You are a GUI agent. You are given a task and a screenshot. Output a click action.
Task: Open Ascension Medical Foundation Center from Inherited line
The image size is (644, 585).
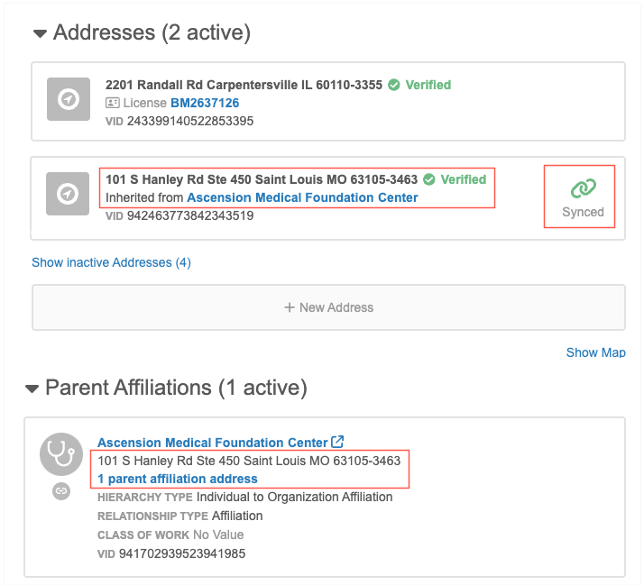(x=302, y=197)
